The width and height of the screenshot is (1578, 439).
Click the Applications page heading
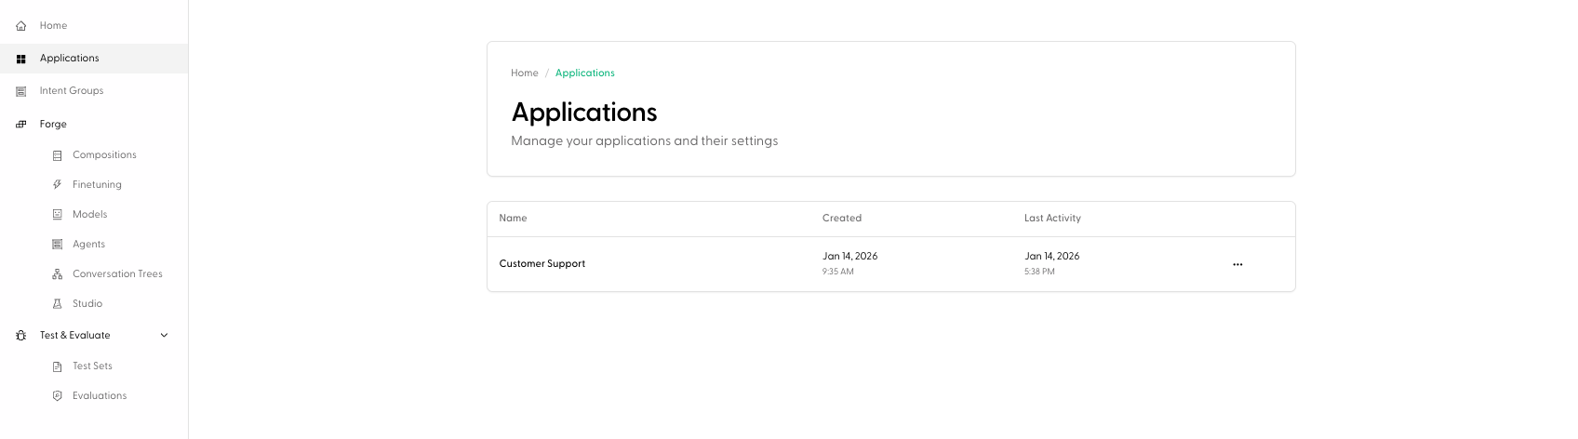tap(584, 113)
